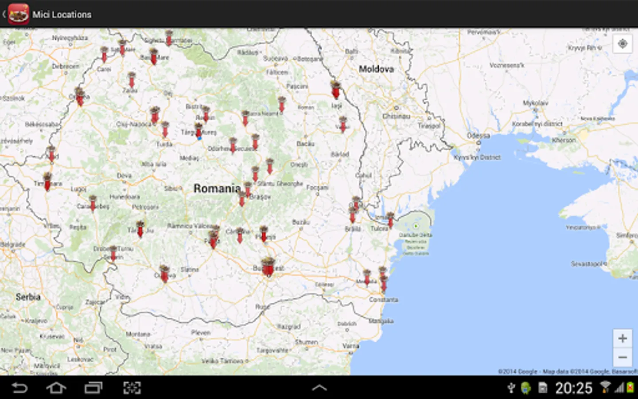This screenshot has height=399, width=638.
Task: Tap the Android debugging status icon
Action: [526, 388]
